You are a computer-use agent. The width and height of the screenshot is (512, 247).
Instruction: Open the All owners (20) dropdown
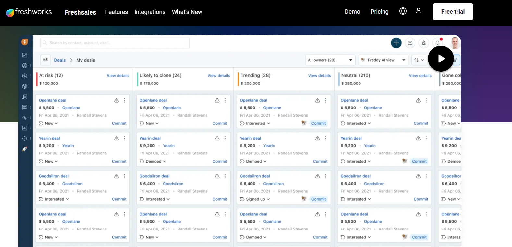(x=330, y=60)
